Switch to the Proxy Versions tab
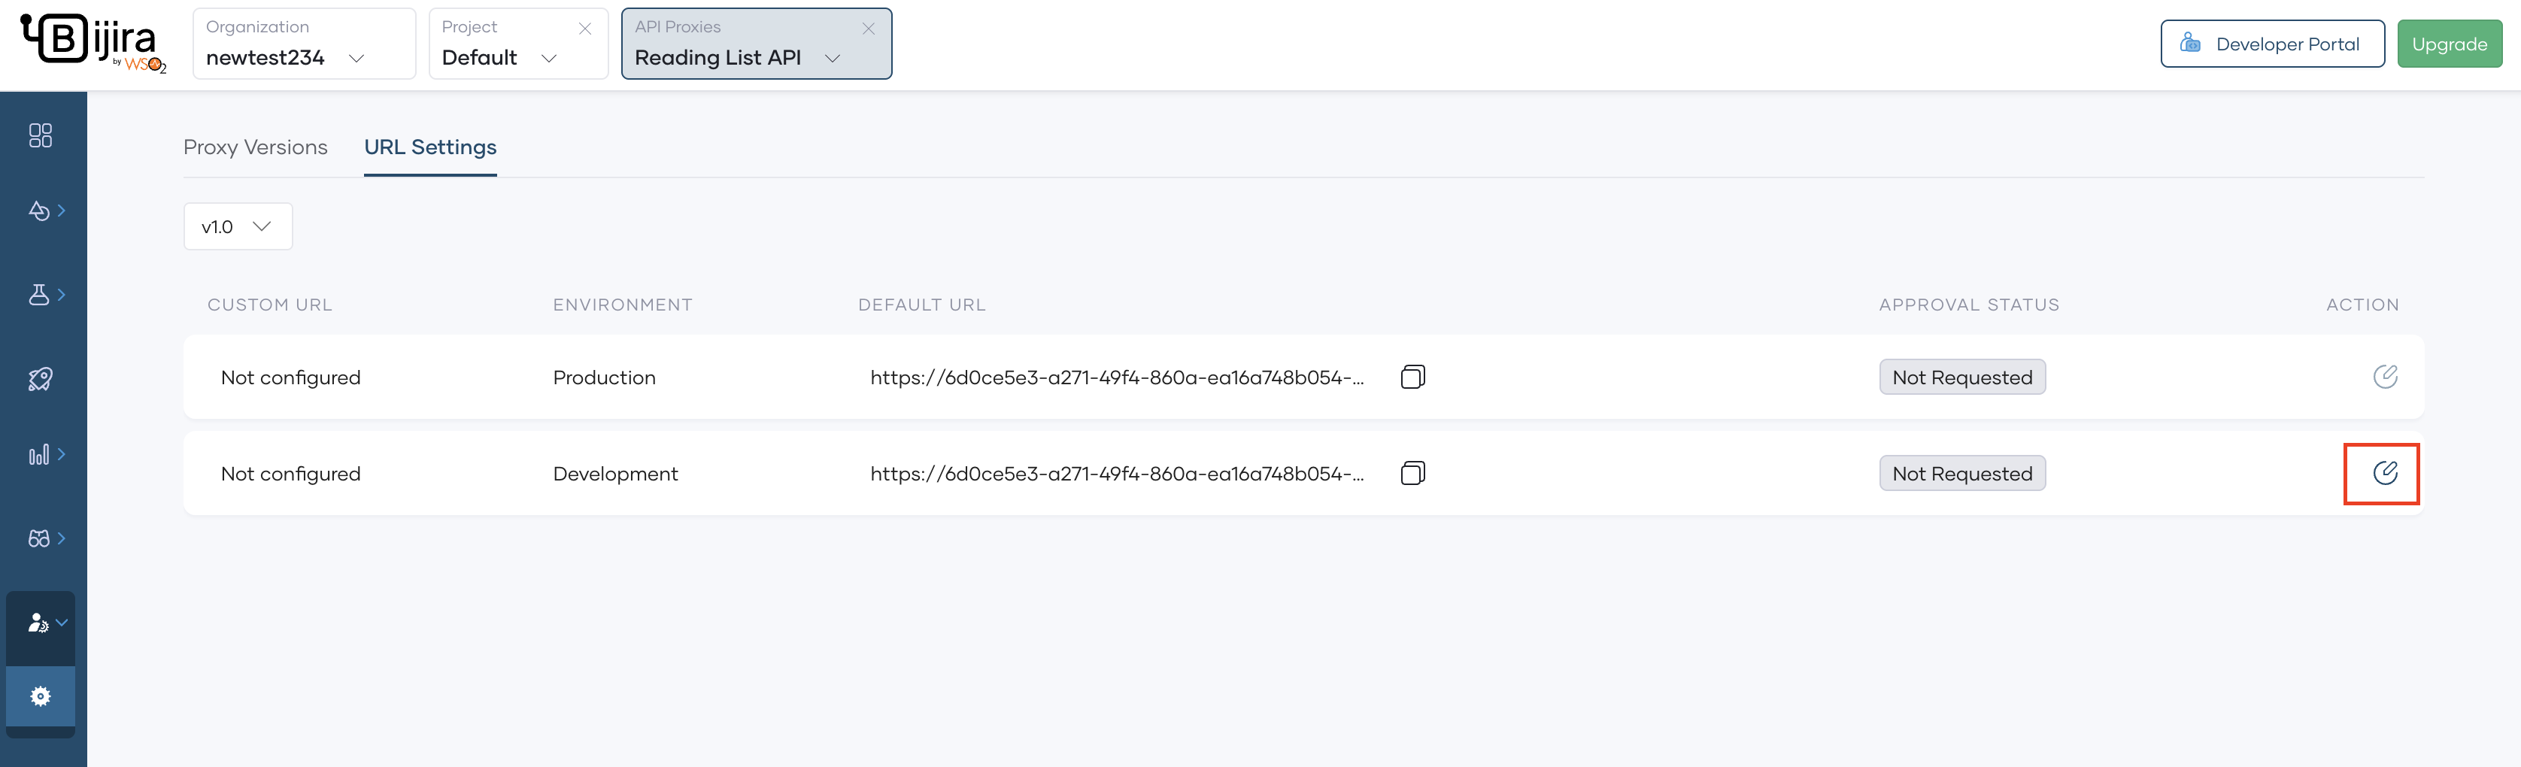The height and width of the screenshot is (767, 2521). click(x=254, y=147)
